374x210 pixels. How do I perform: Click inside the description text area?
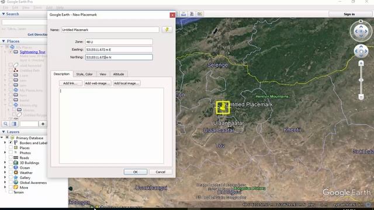click(112, 125)
